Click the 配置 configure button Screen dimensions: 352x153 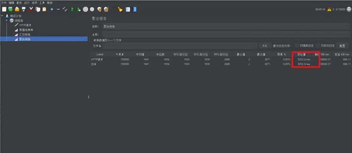[342, 46]
